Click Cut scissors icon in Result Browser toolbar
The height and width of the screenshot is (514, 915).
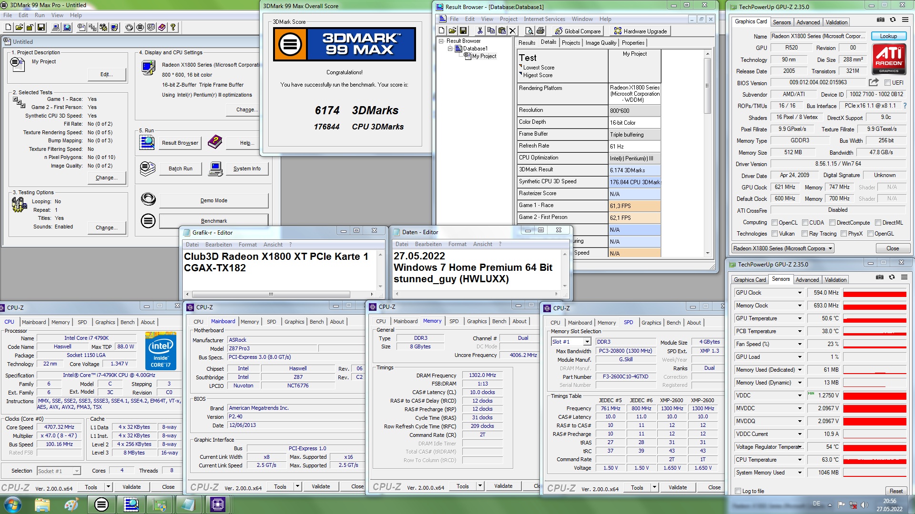click(480, 31)
